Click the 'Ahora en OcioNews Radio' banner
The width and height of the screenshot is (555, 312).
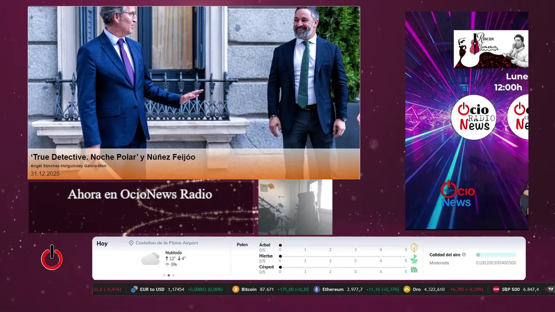pyautogui.click(x=140, y=207)
